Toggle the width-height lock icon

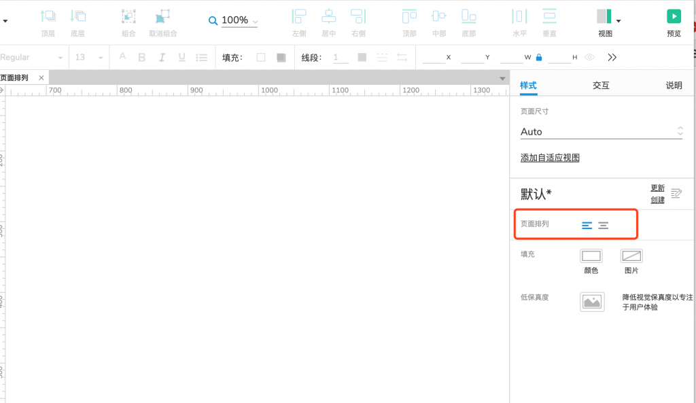tap(539, 58)
